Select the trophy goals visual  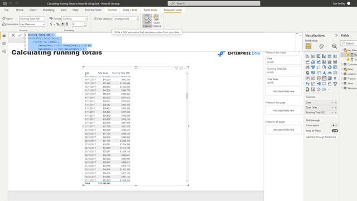click(x=335, y=84)
